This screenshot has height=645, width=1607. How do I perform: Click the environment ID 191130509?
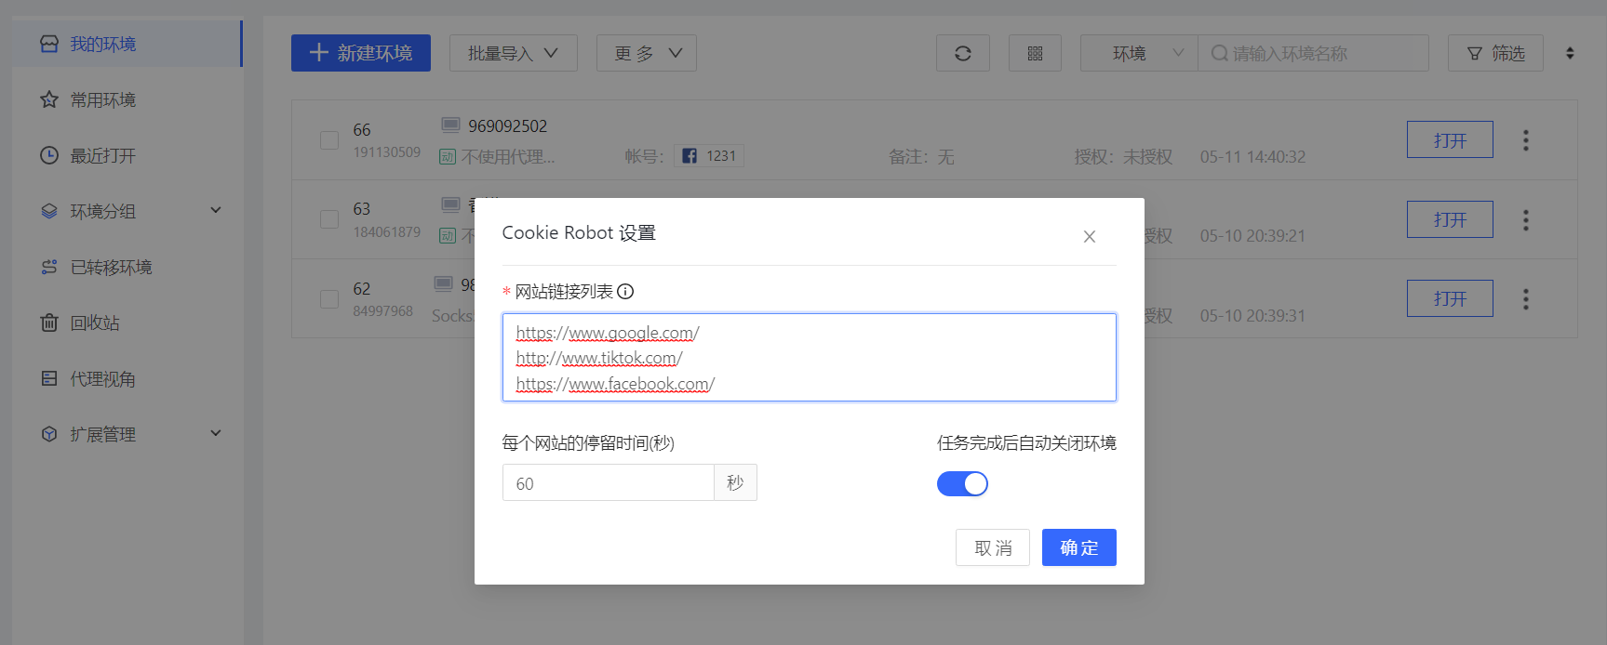click(387, 152)
